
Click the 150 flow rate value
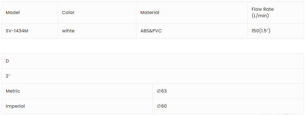(x=255, y=31)
